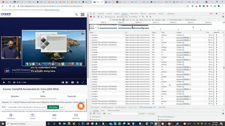Toggle the network filter funnel icon
The width and height of the screenshot is (225, 126).
coord(98,17)
